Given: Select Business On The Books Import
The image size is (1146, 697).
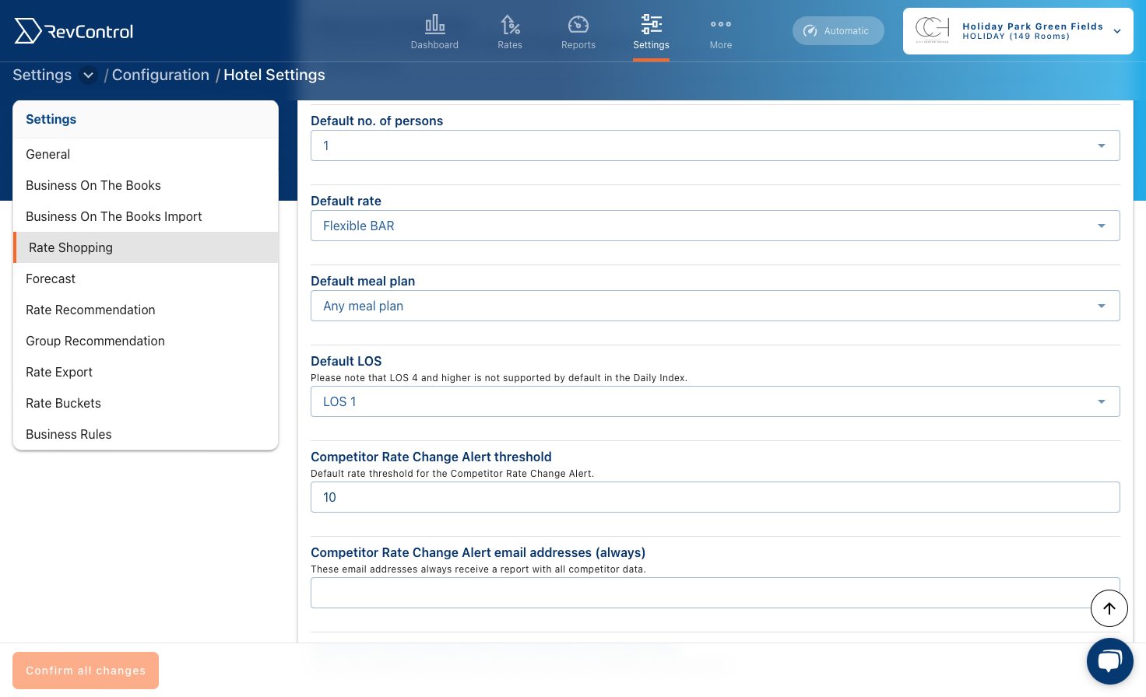Looking at the screenshot, I should 146,216.
